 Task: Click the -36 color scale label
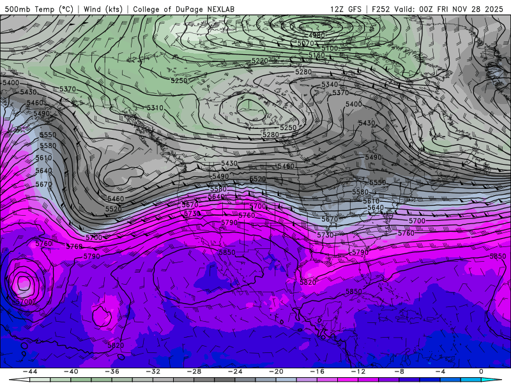[x=112, y=372]
